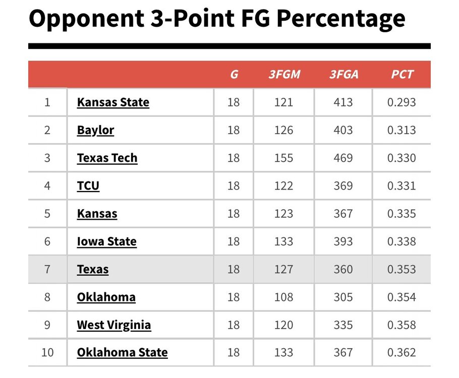Click Oklahoma's 108 made threes cell

pyautogui.click(x=283, y=297)
